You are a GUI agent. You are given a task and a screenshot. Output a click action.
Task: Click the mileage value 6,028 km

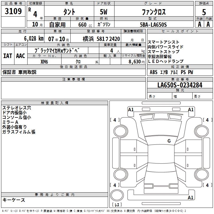[x=34, y=39]
